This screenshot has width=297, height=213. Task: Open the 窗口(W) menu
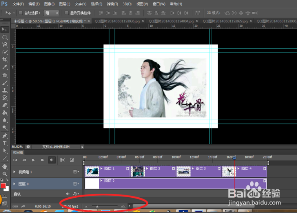[x=159, y=4]
